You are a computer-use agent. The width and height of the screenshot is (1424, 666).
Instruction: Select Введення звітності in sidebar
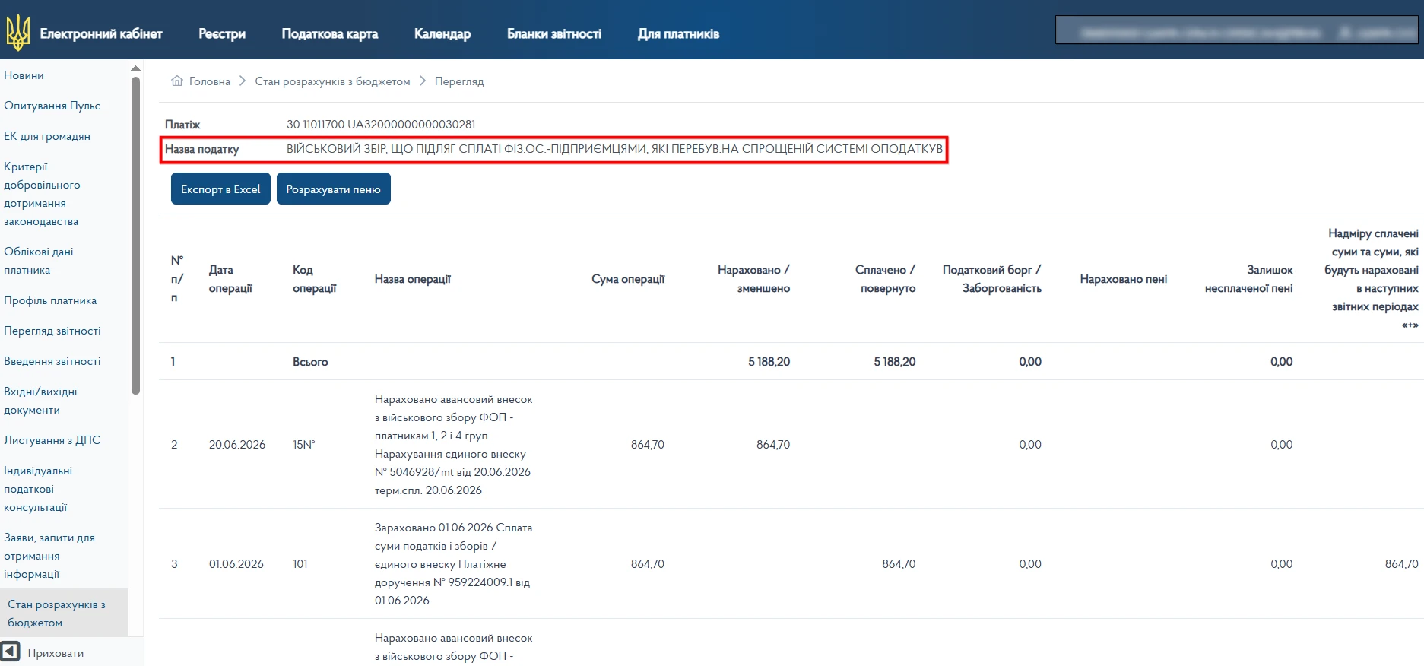click(52, 361)
